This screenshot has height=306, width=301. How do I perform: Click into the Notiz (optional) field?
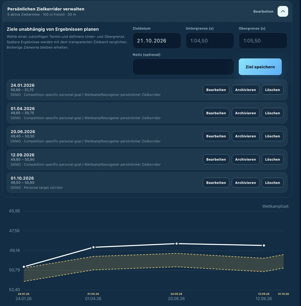pyautogui.click(x=183, y=67)
